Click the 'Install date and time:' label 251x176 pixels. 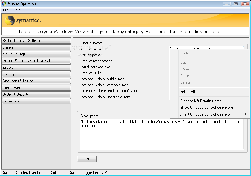click(96, 67)
